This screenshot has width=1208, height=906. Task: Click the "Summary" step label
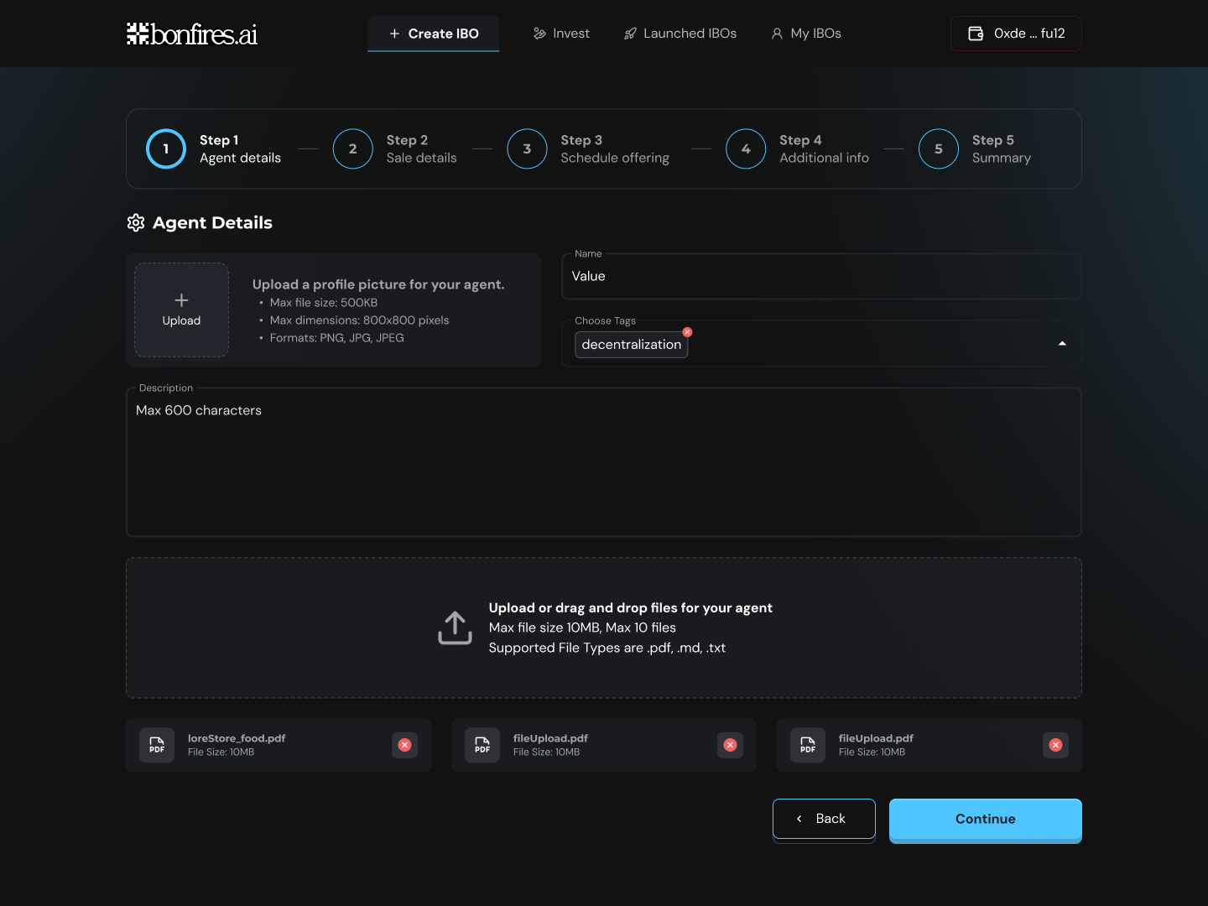point(1002,158)
